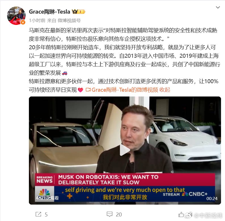Collapse the post with 收起
The image size is (225, 221).
[165, 90]
